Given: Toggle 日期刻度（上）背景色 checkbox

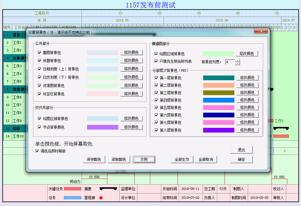Looking at the screenshot, I should coord(40,69).
